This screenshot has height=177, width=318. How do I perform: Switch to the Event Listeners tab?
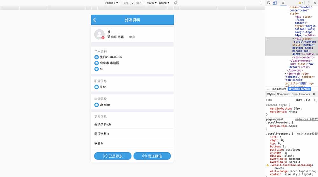(301, 94)
